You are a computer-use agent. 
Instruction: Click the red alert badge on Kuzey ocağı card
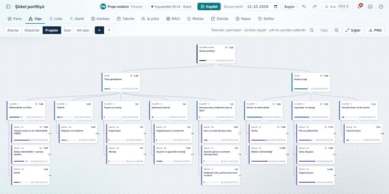point(321,76)
